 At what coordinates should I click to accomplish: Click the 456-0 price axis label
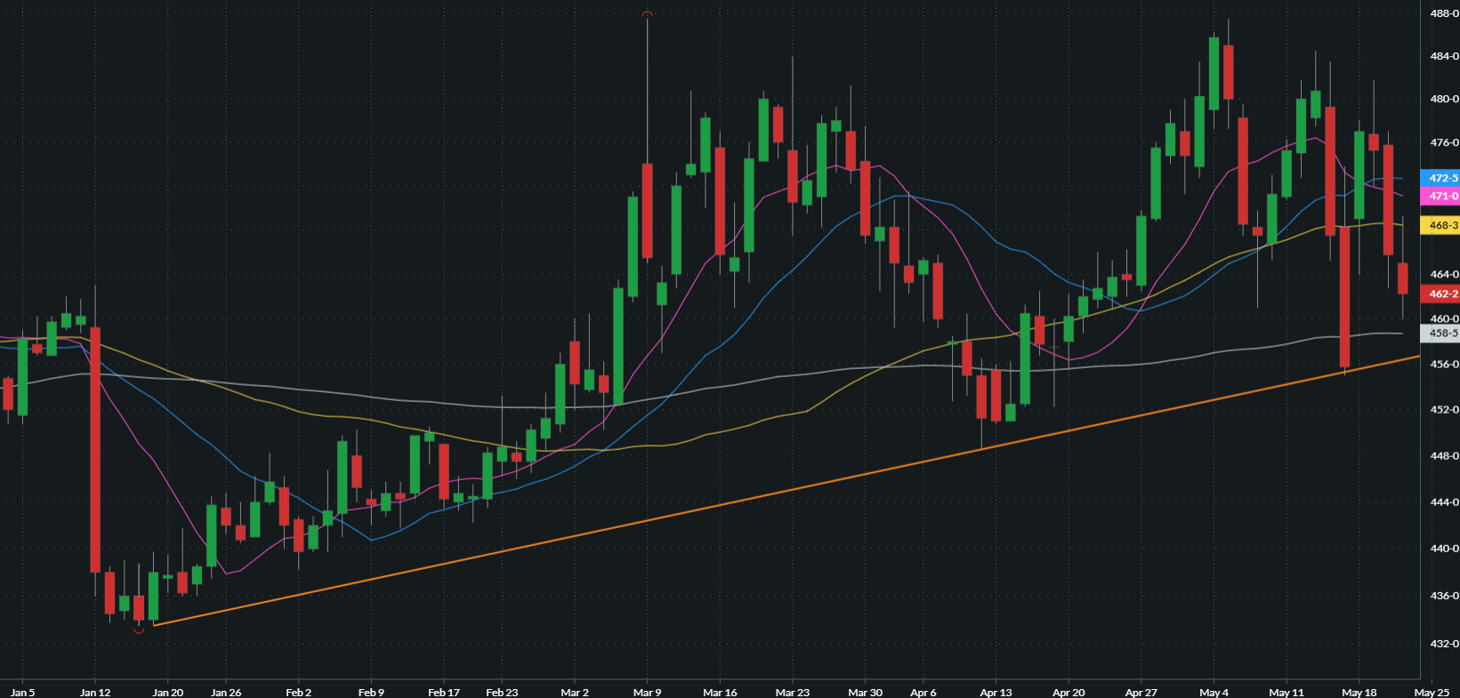pyautogui.click(x=1444, y=364)
